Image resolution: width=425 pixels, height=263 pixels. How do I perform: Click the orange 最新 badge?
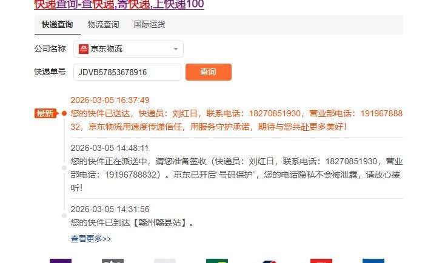point(45,113)
